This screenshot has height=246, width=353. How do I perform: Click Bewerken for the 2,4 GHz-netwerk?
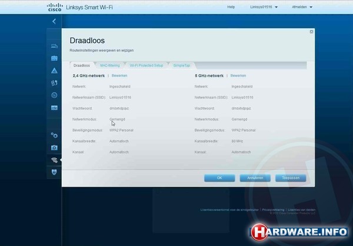pyautogui.click(x=119, y=76)
